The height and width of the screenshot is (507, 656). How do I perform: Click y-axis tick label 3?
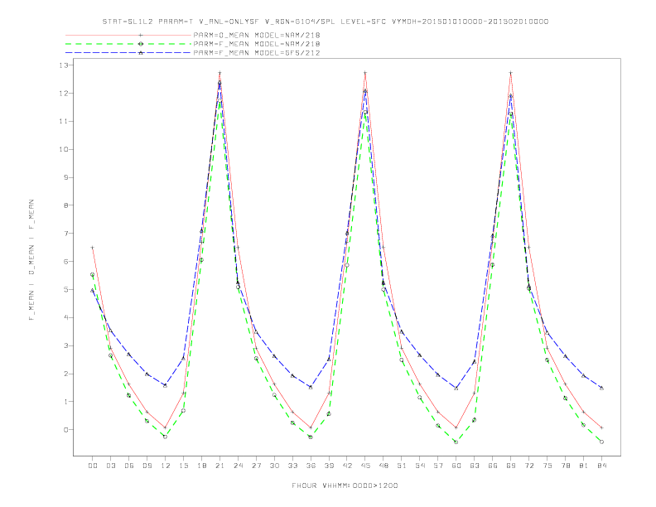click(x=66, y=345)
